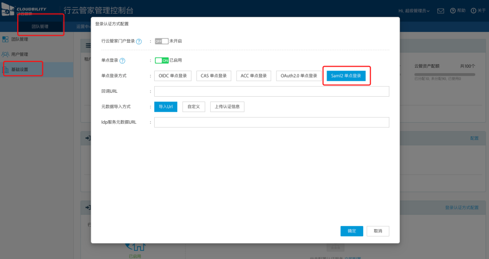Viewport: 489px width, 259px height.
Task: Click 登录认证方式配置 link in background page
Action: [x=462, y=207]
